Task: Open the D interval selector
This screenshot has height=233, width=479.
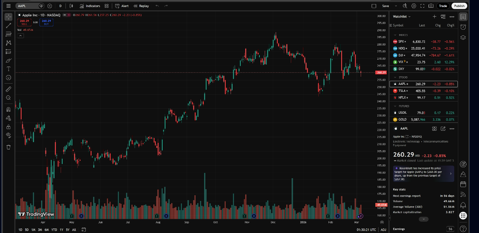Action: coord(60,6)
